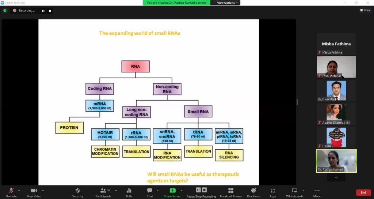Click the green Share Screen icon

[x=172, y=191]
